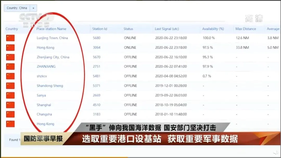Image resolution: width=281 pixels, height=158 pixels.
Task: Sort by Last Signal (utc) header
Action: click(167, 29)
